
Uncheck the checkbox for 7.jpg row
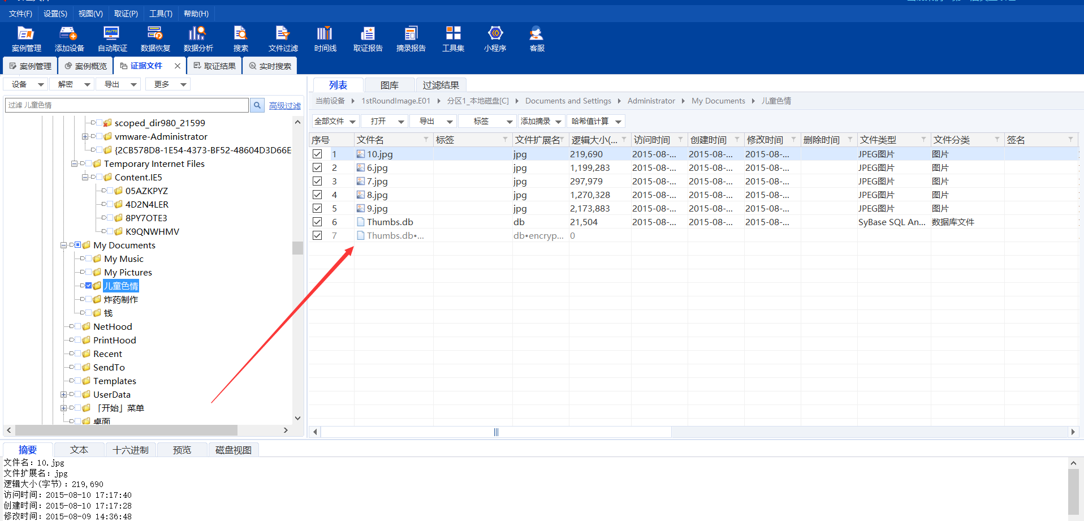click(317, 181)
